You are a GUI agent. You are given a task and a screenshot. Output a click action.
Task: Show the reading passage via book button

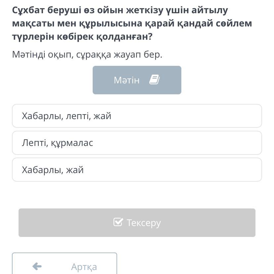point(137,80)
